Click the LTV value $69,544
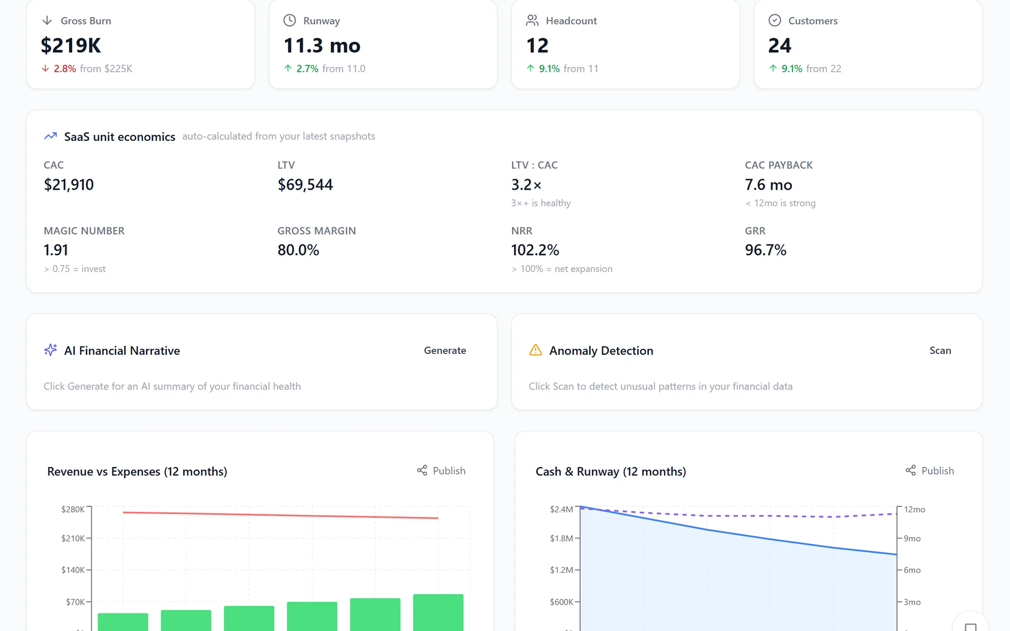 point(306,185)
